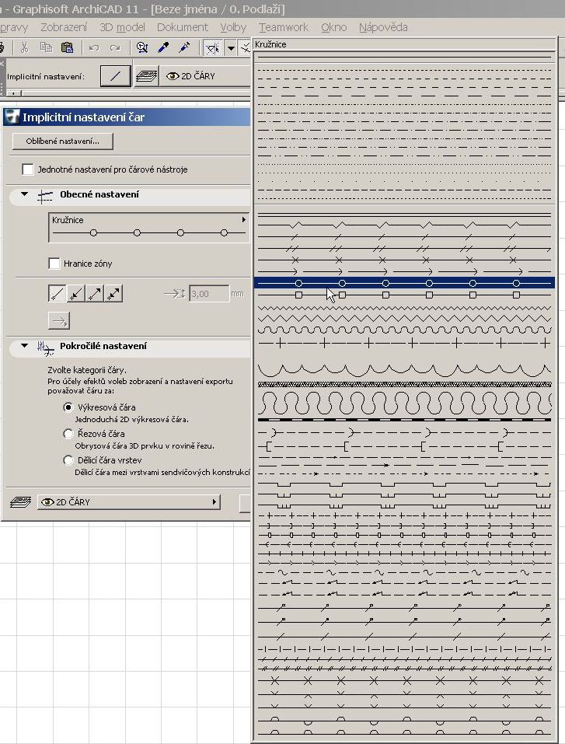Image resolution: width=565 pixels, height=744 pixels.
Task: Open the Dokument menu
Action: tap(183, 27)
